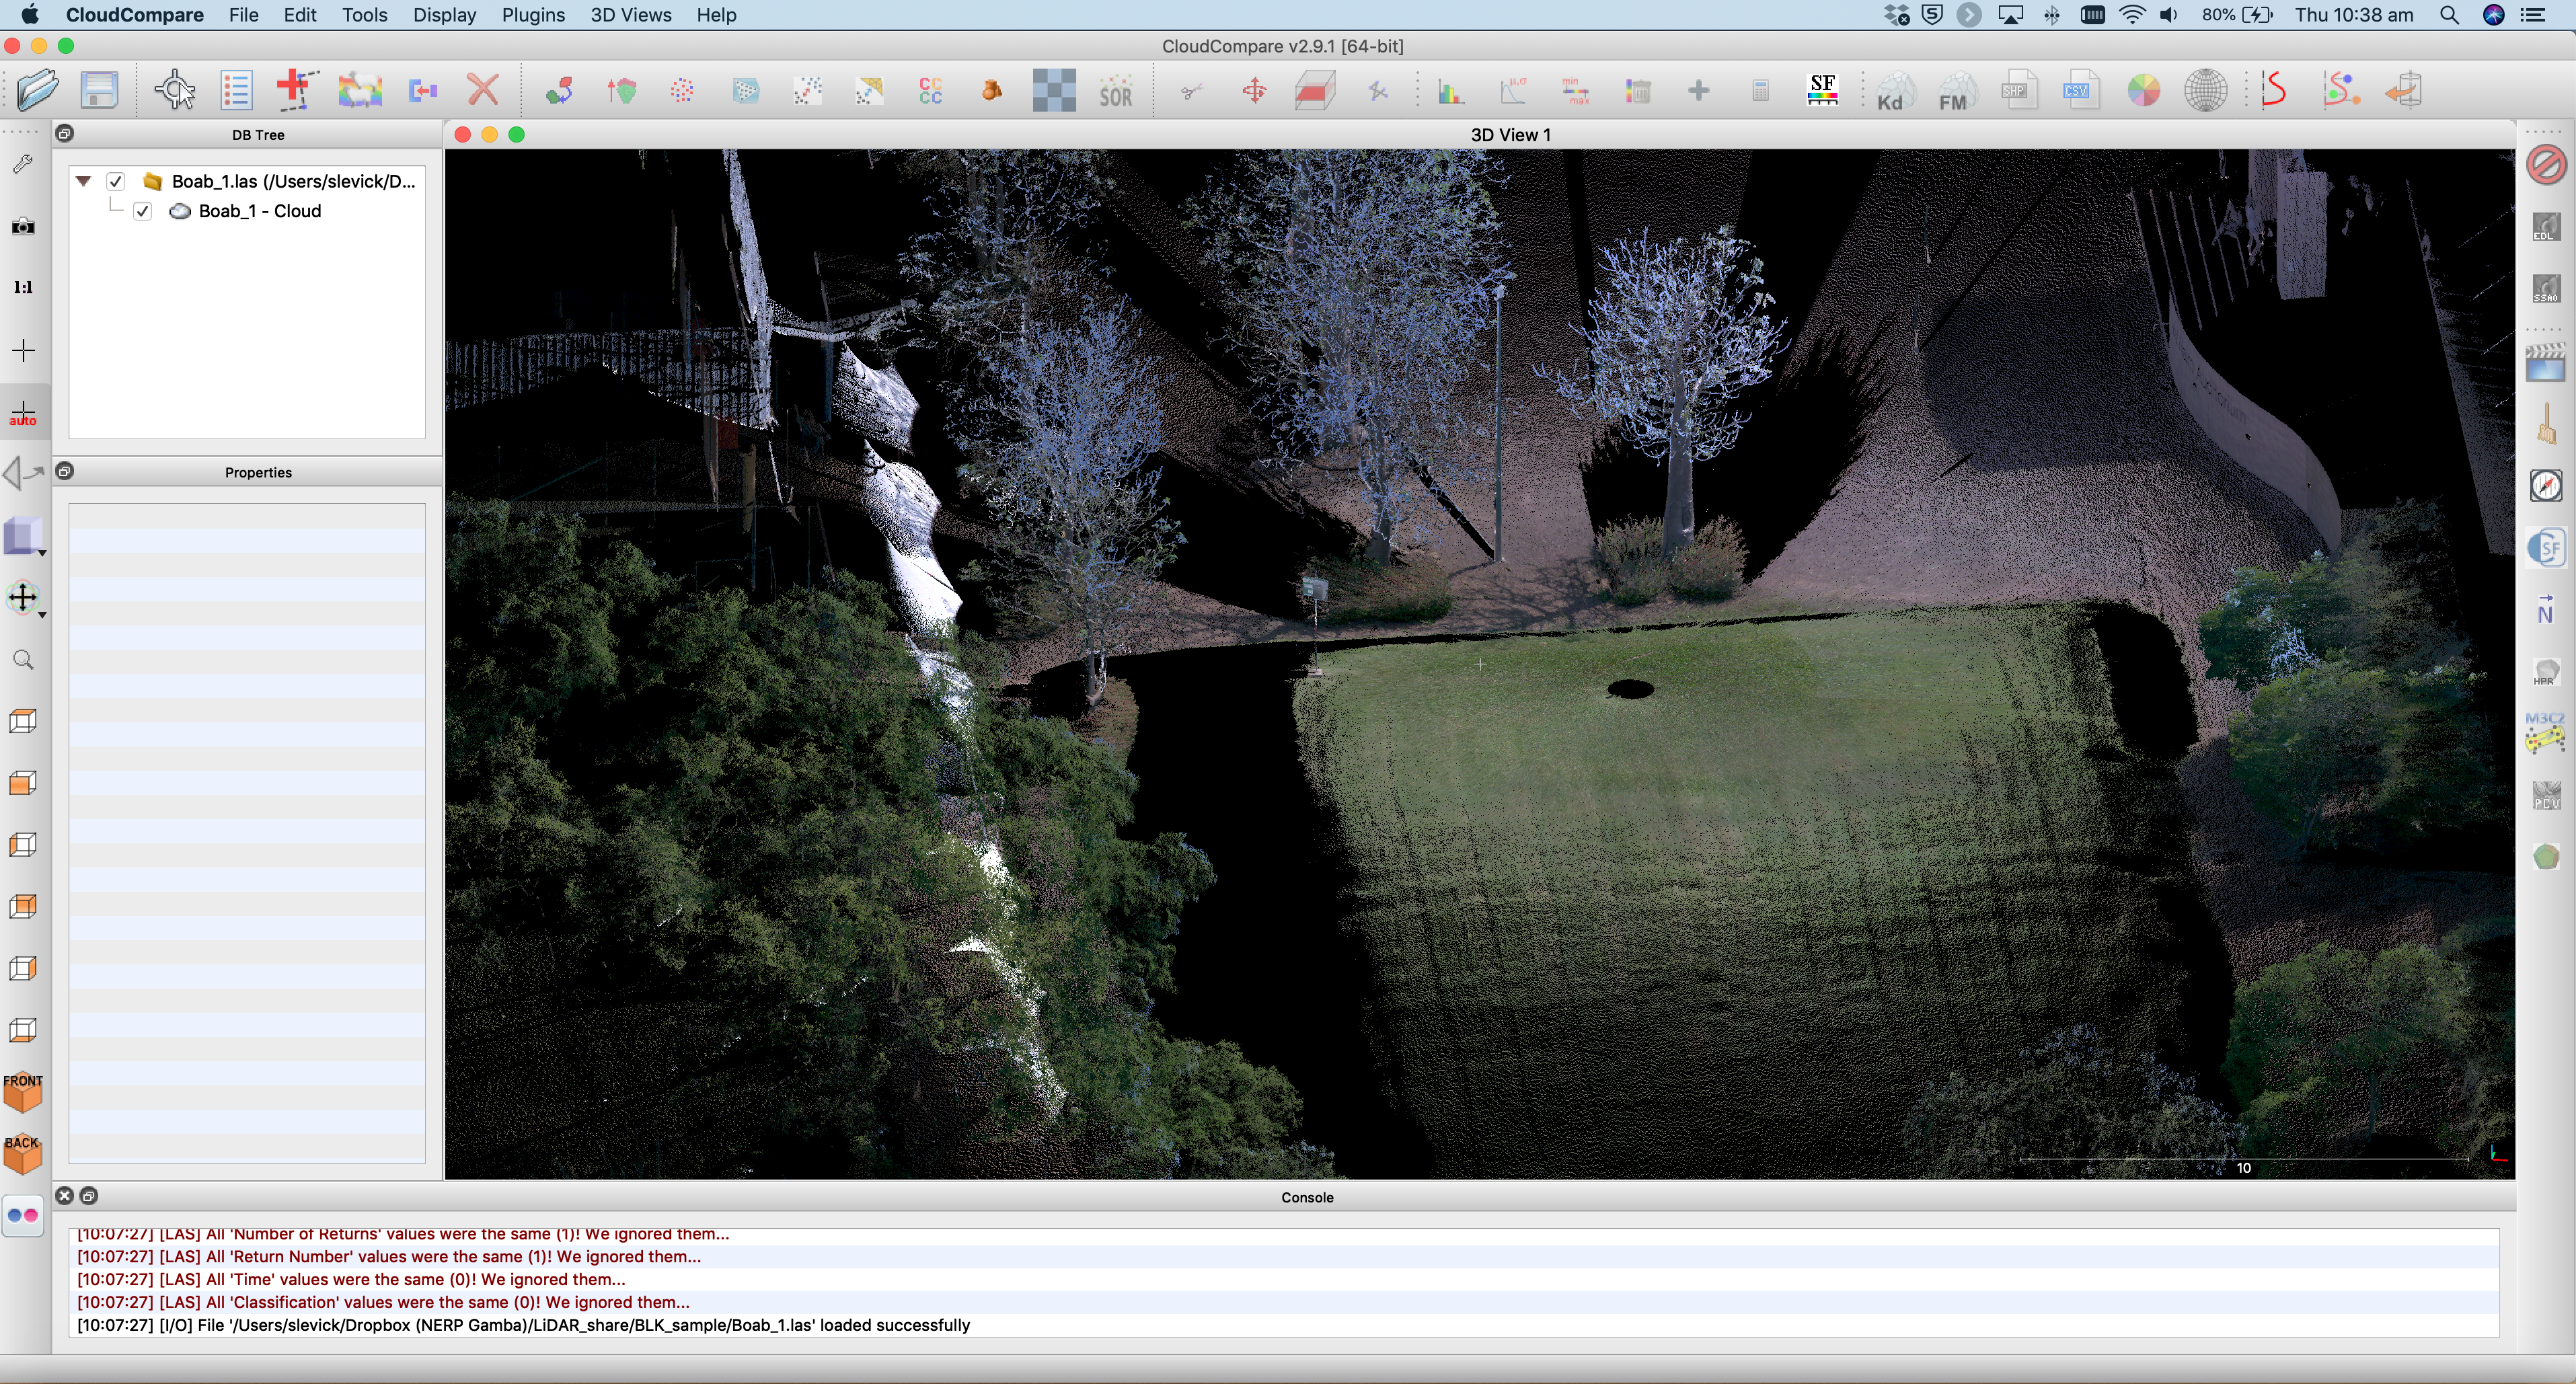Open the File menu
The height and width of the screenshot is (1384, 2576).
pyautogui.click(x=243, y=15)
